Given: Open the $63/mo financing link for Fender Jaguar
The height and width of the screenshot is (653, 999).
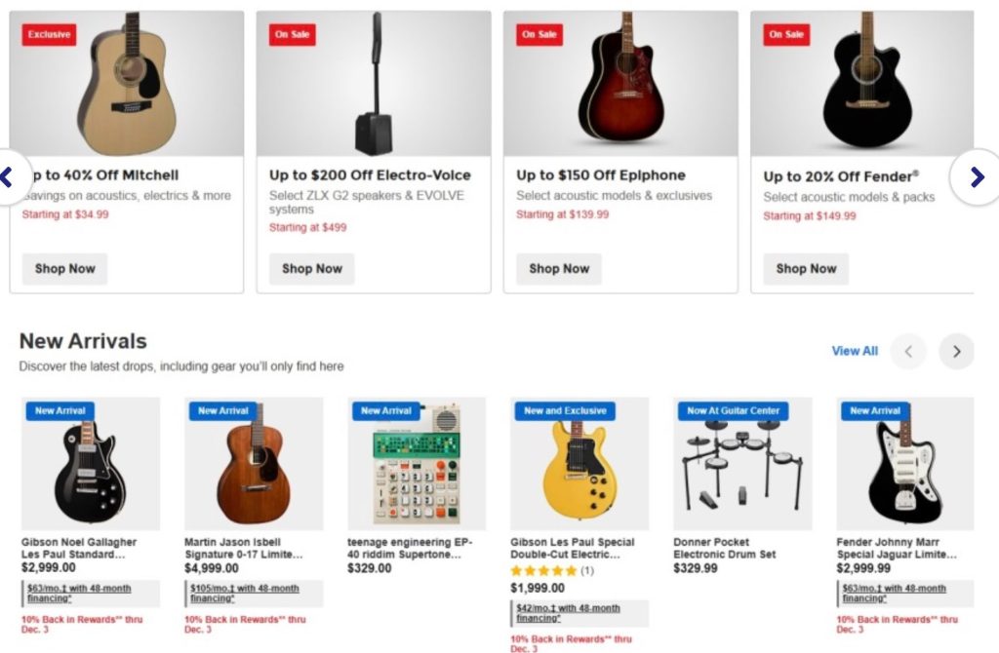Looking at the screenshot, I should click(x=894, y=594).
